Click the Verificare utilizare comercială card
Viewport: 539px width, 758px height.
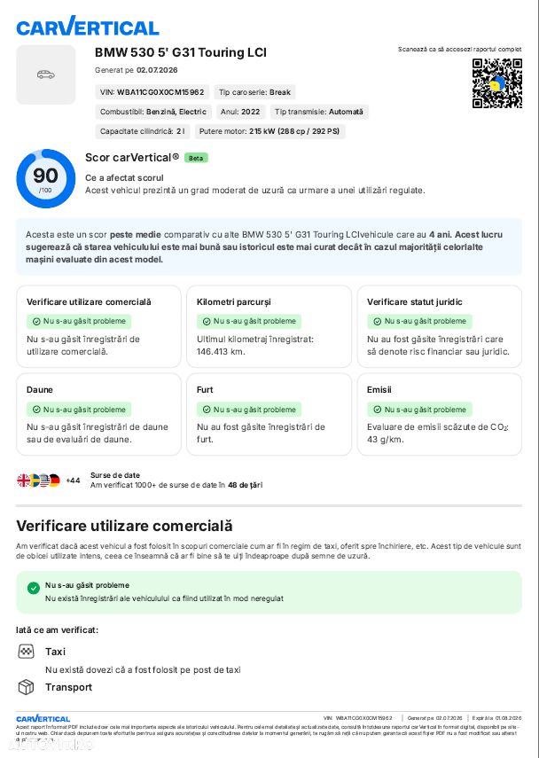[x=98, y=326]
